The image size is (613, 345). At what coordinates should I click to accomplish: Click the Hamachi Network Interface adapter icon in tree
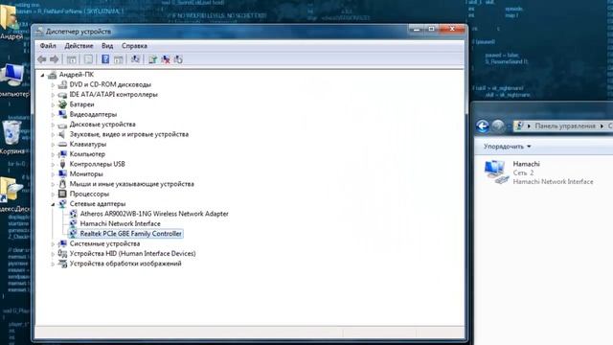tap(73, 223)
